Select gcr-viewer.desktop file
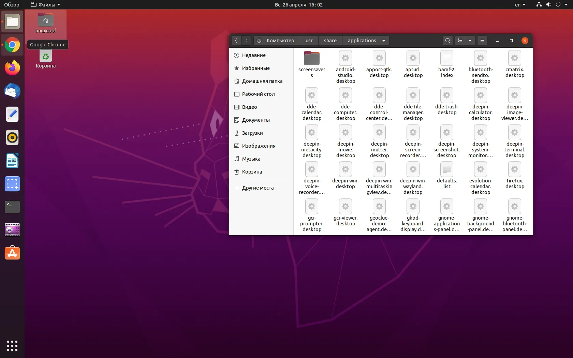 click(x=346, y=212)
